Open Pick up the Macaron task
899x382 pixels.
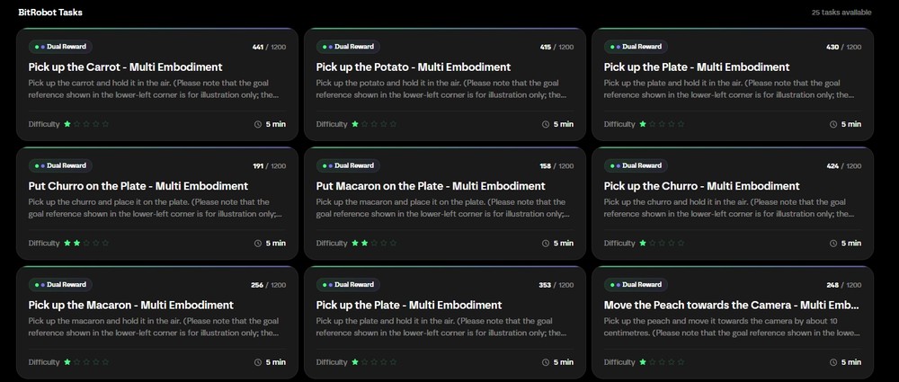[x=130, y=305]
